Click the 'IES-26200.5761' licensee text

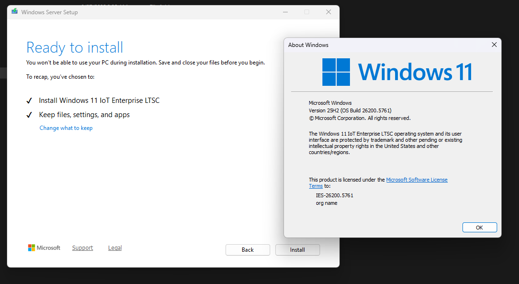[x=334, y=195]
